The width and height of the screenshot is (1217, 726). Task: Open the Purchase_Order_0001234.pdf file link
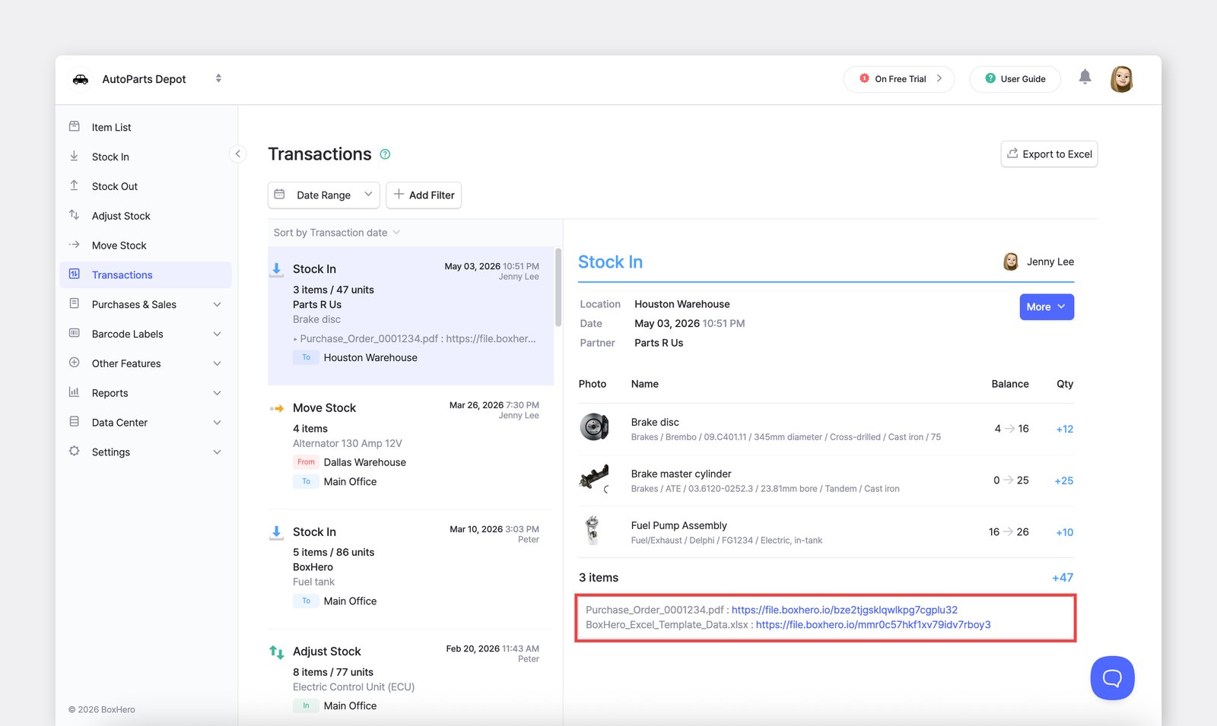pos(844,610)
